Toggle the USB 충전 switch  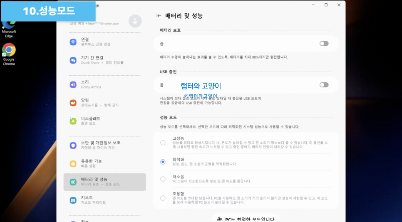point(324,85)
